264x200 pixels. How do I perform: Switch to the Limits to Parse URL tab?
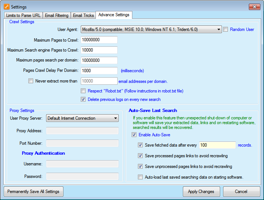24,15
